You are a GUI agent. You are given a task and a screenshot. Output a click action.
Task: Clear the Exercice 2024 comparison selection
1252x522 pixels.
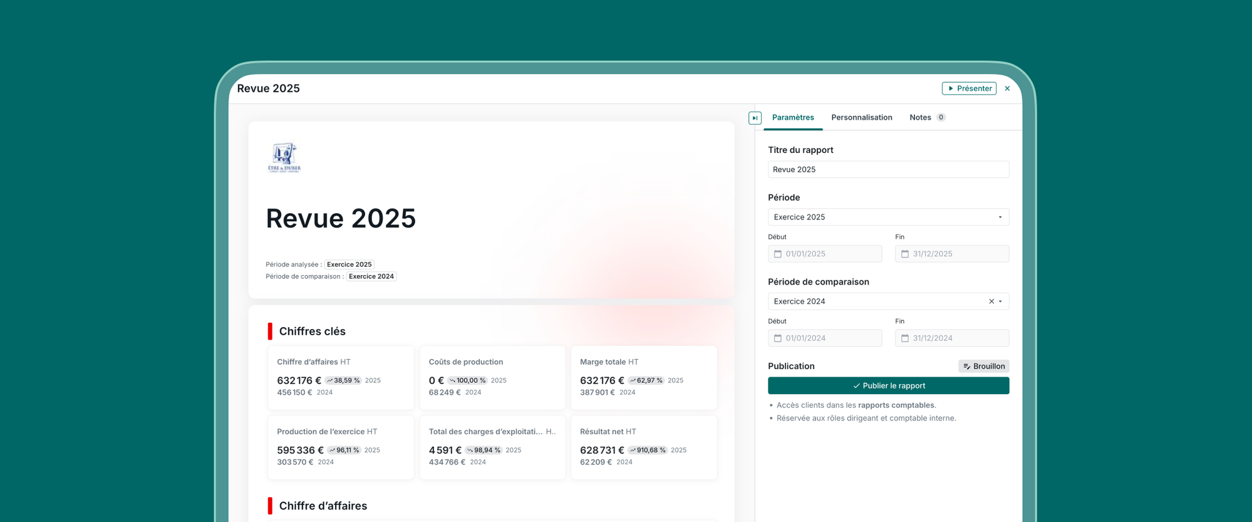[x=991, y=301]
